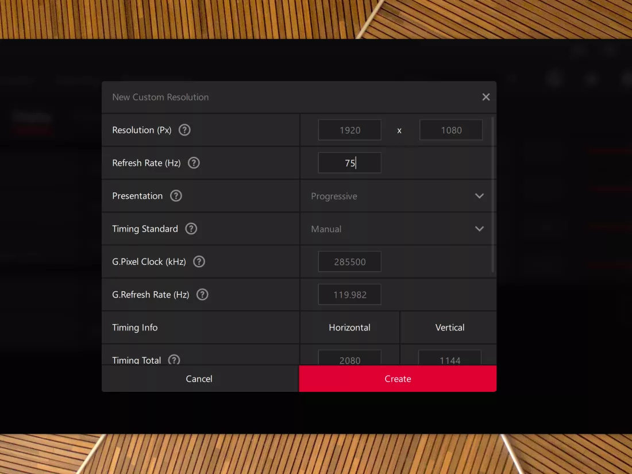Click the G.Refresh Rate (Hz) label
The image size is (632, 474).
click(151, 295)
